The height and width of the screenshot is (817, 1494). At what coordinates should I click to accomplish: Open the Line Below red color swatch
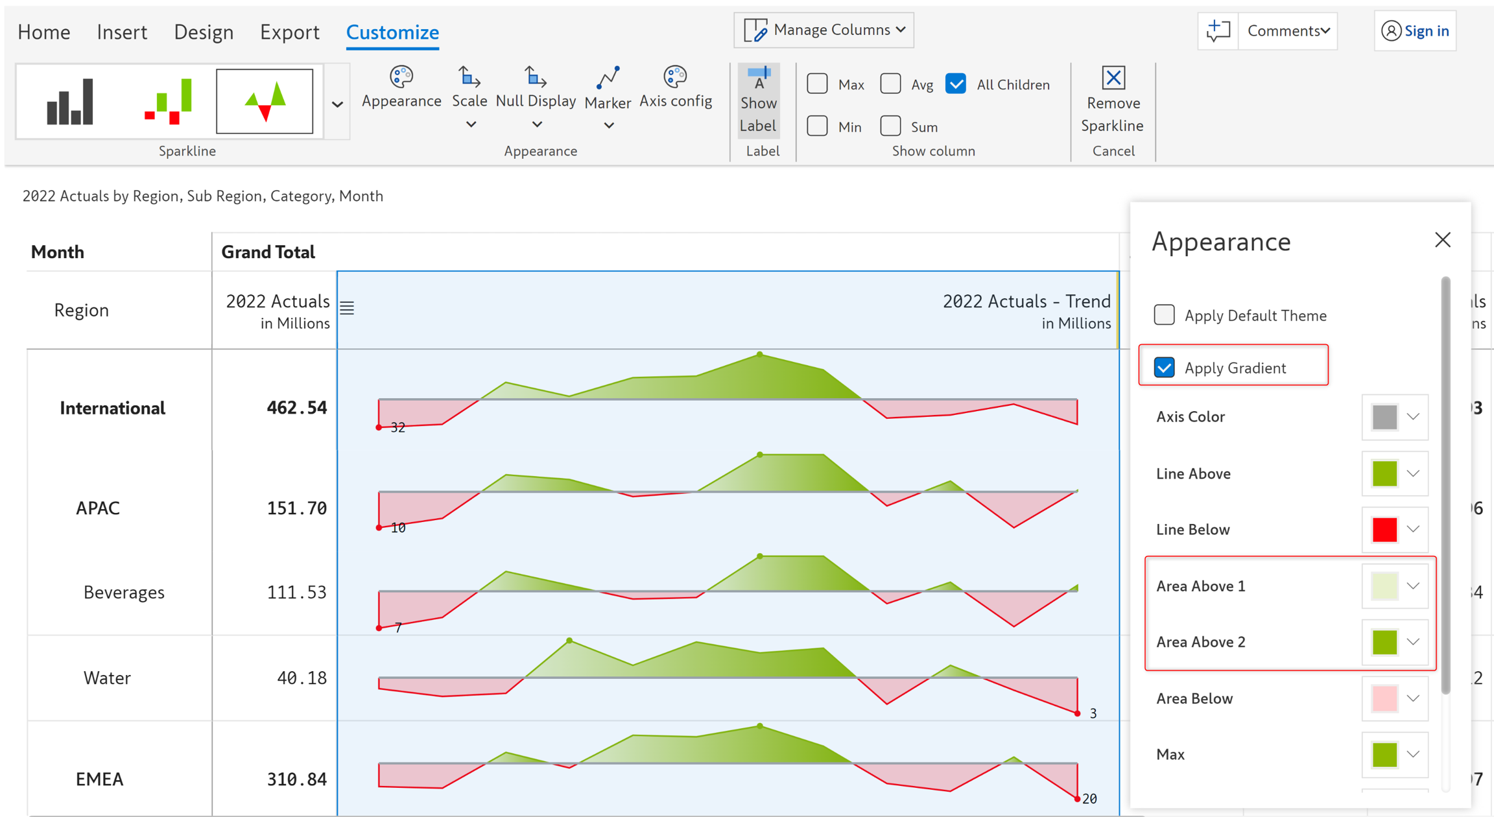click(x=1384, y=529)
